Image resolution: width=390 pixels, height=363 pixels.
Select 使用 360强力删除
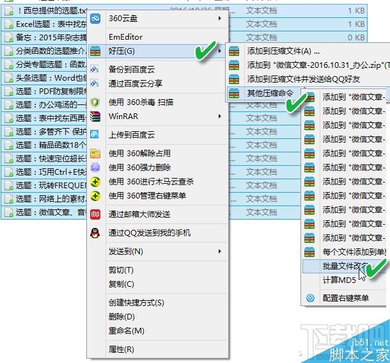(x=139, y=168)
